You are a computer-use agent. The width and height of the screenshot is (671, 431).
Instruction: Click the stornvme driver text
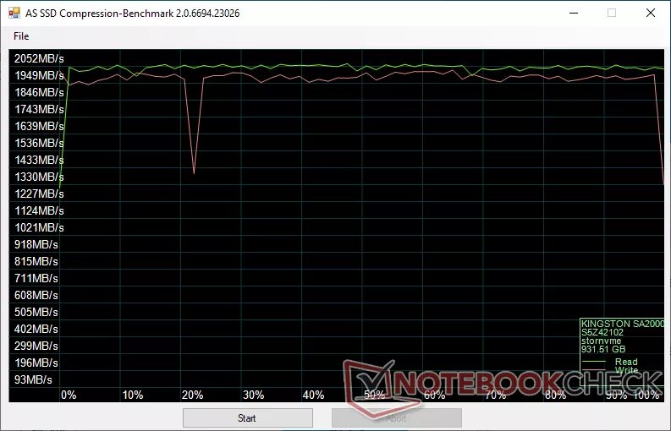tap(601, 341)
